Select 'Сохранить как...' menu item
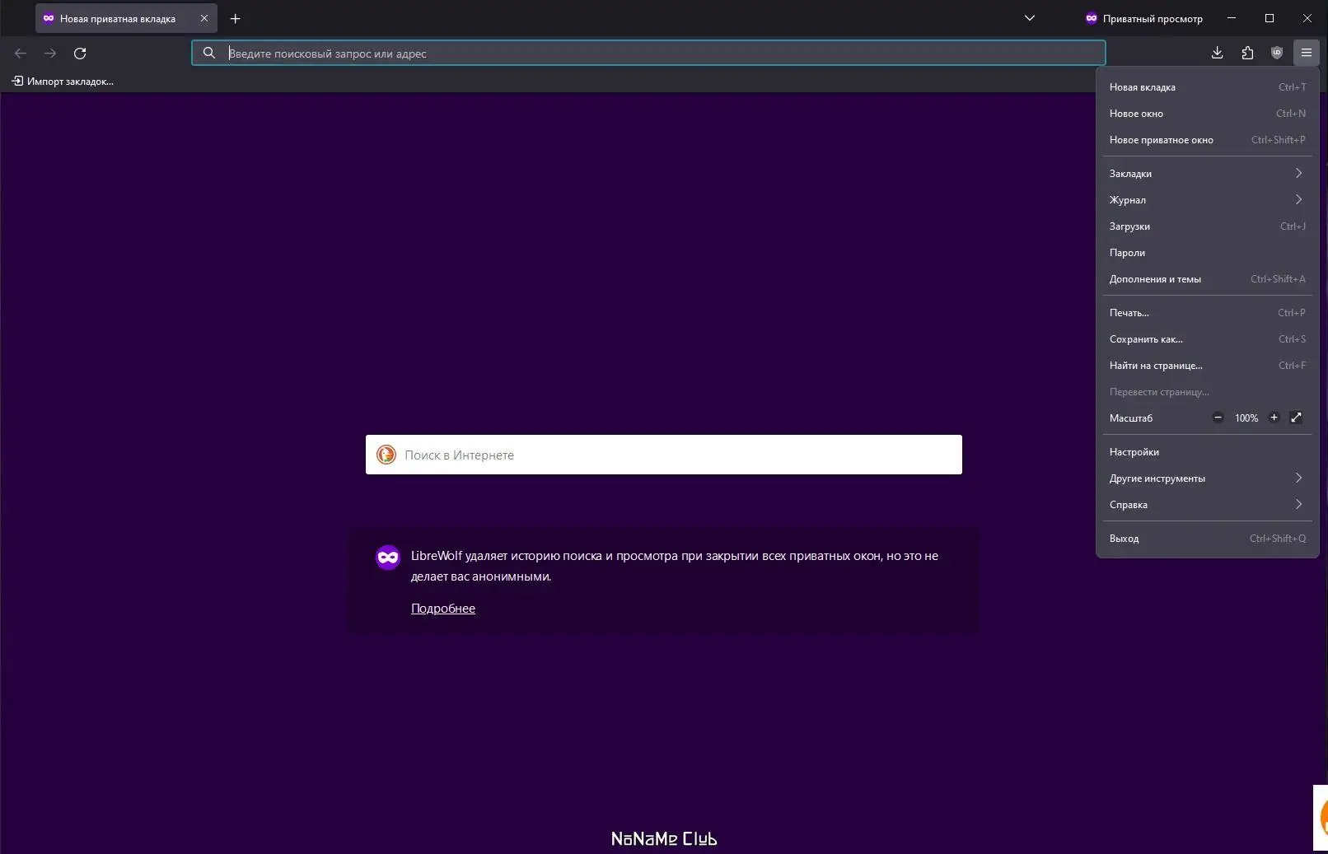Screen dimensions: 1328x854 point(1207,339)
